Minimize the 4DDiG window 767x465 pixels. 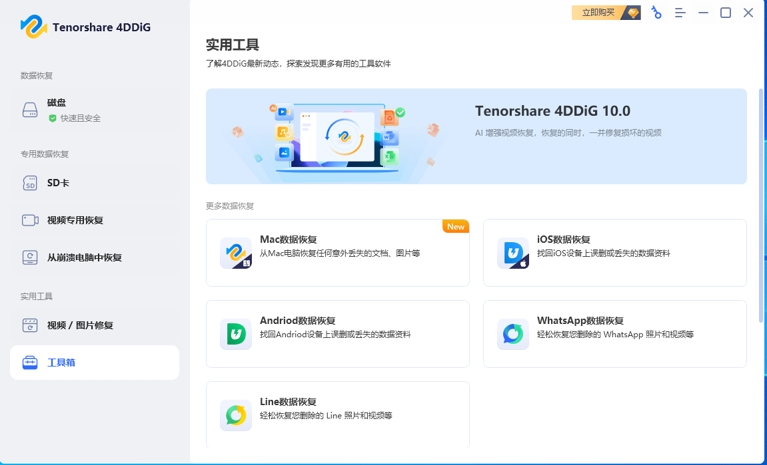click(704, 13)
